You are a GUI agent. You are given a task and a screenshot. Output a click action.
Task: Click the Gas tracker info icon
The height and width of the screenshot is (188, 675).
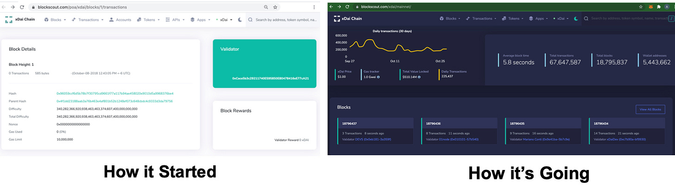pos(378,77)
